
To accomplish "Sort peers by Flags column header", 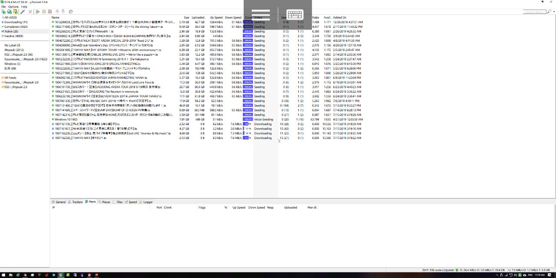I will [202, 208].
